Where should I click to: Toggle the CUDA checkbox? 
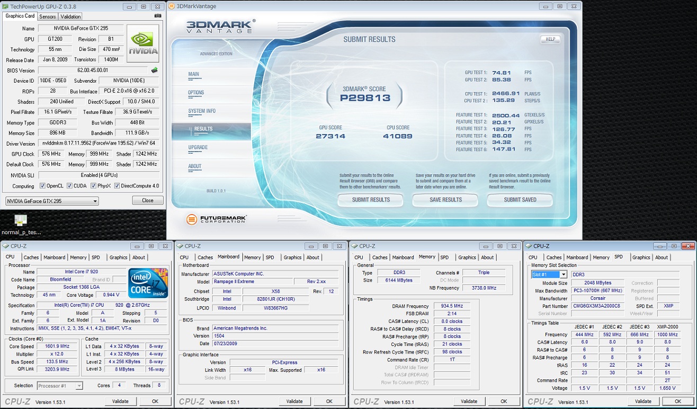(70, 186)
